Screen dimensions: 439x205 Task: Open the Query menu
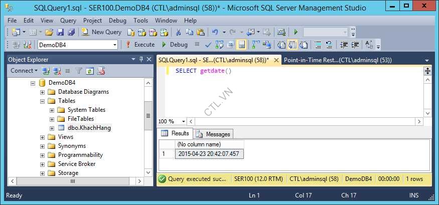(x=68, y=21)
